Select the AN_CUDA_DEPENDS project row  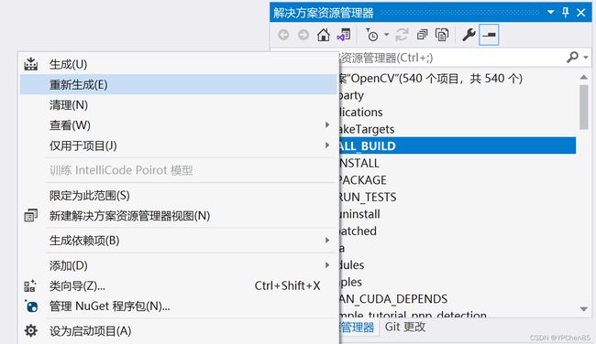click(x=457, y=299)
